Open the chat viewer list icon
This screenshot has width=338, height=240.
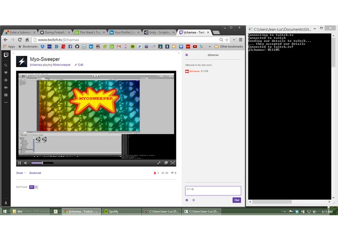tap(194, 200)
